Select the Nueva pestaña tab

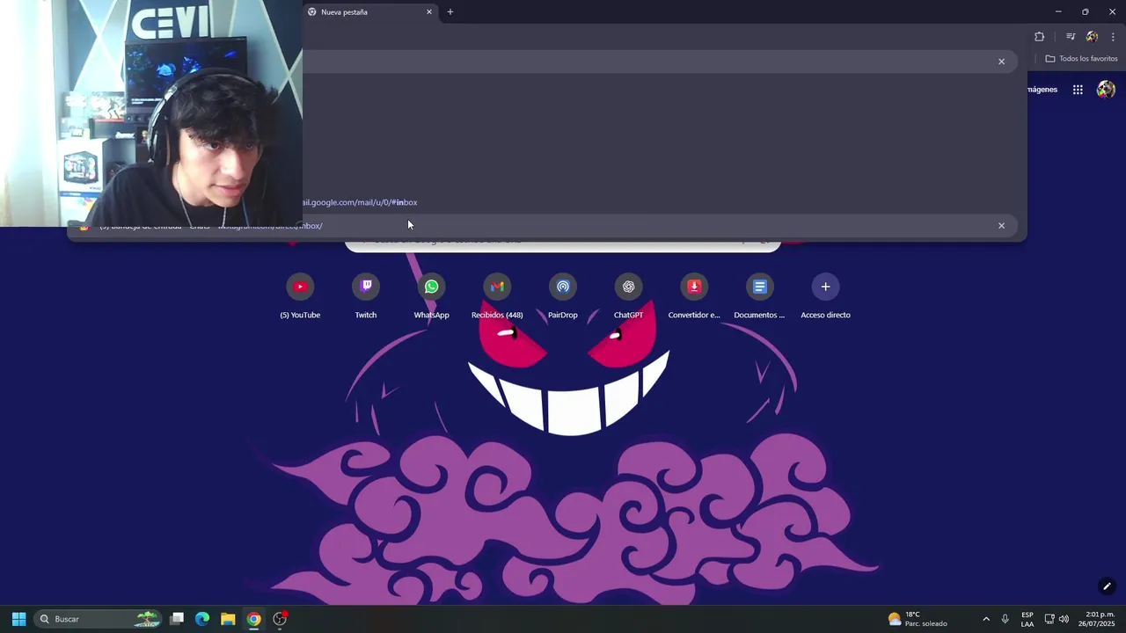coord(369,12)
